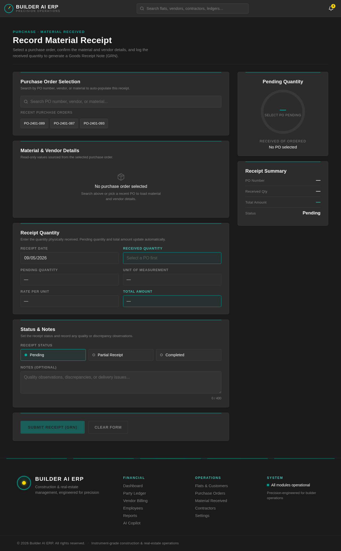The width and height of the screenshot is (341, 551).
Task: Open the Party Ledger footer link
Action: pos(135,493)
